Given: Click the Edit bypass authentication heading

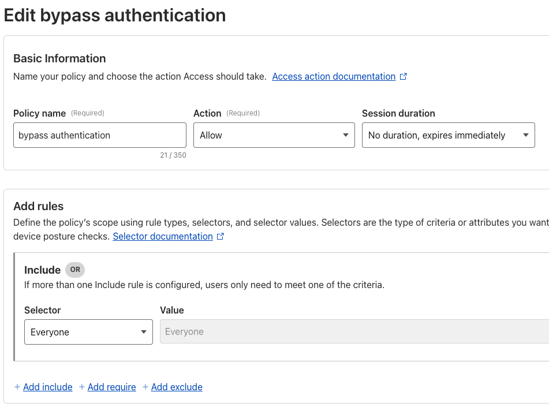Looking at the screenshot, I should (x=115, y=16).
